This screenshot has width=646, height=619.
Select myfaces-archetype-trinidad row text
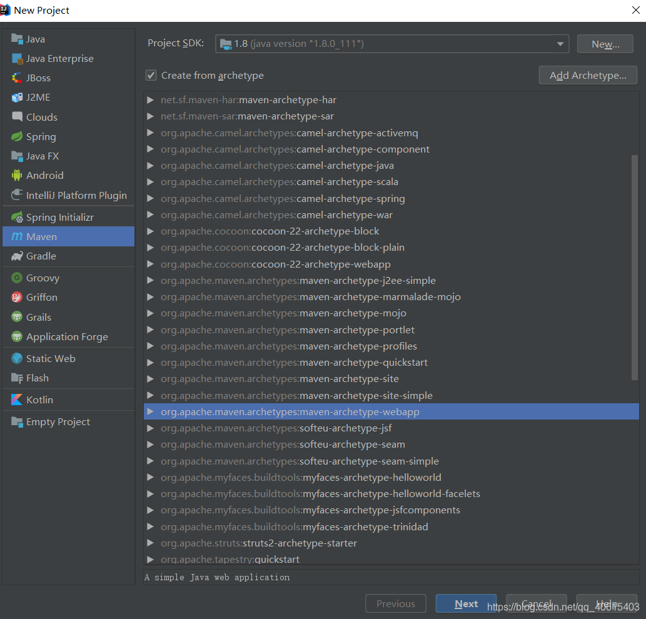pos(295,526)
